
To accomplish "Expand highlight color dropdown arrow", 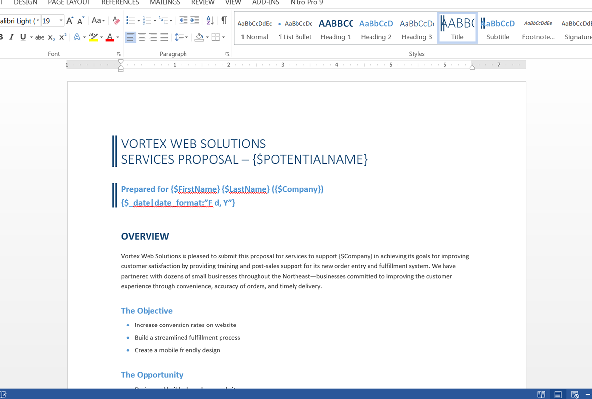I will 101,37.
